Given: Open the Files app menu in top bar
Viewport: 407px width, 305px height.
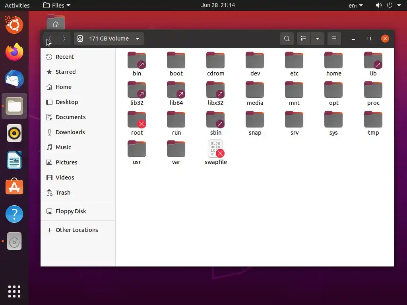Looking at the screenshot, I should pyautogui.click(x=56, y=5).
